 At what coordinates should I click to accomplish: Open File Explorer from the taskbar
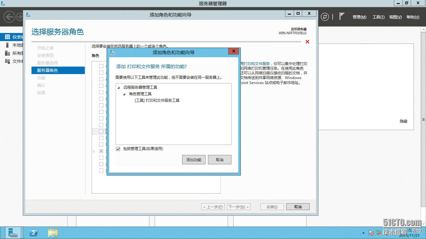pos(53,233)
